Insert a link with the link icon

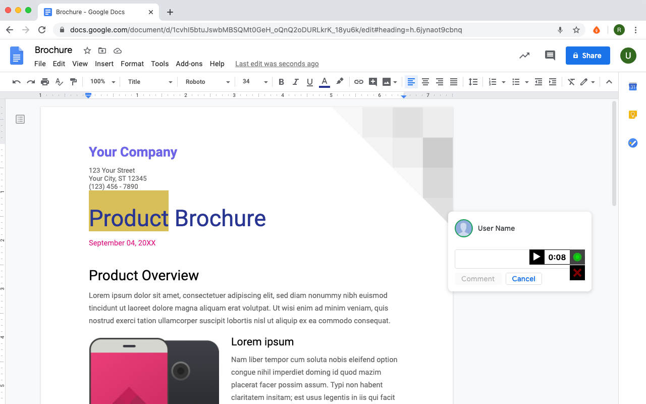click(x=359, y=82)
